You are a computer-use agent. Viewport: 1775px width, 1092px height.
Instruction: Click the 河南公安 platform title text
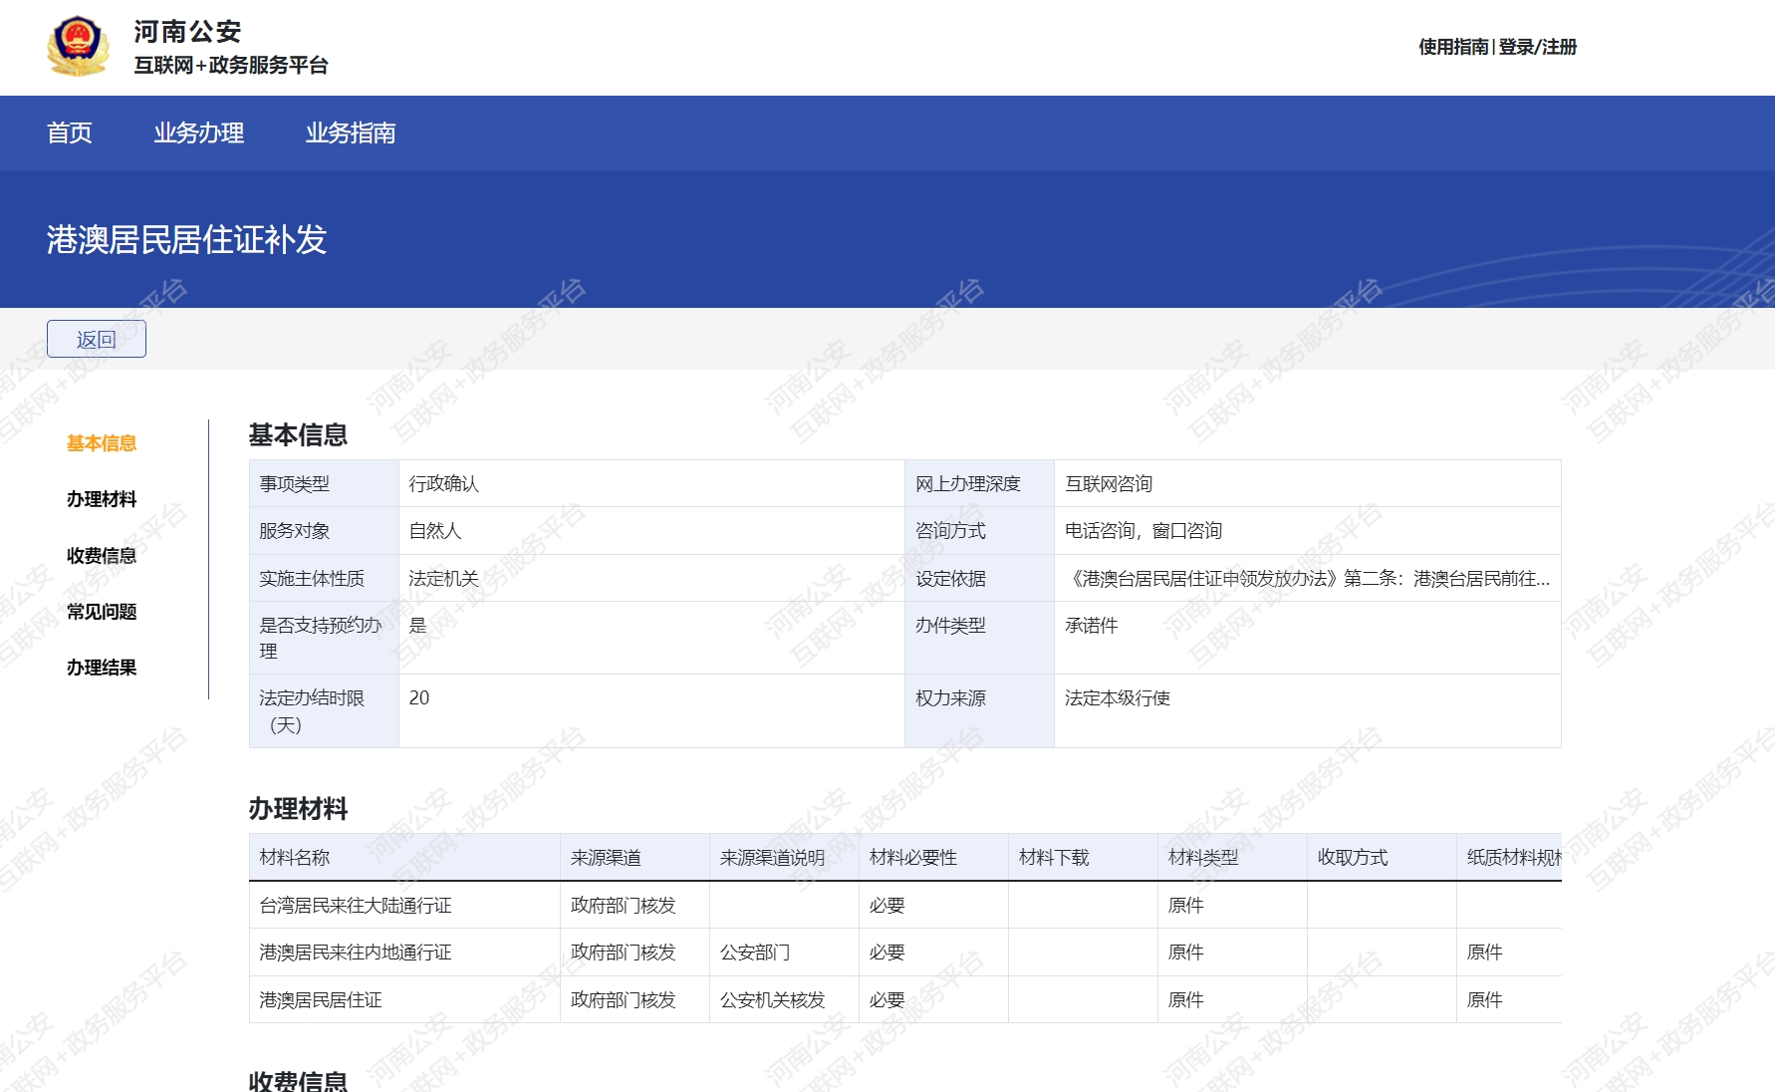(x=188, y=32)
